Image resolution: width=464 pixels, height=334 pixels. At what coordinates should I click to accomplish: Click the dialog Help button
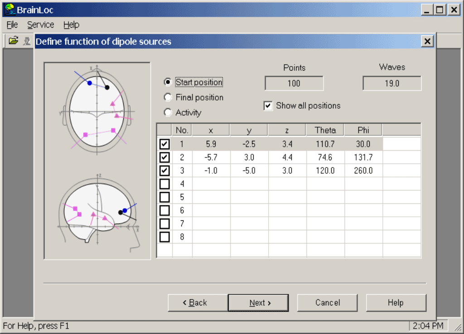tap(396, 303)
